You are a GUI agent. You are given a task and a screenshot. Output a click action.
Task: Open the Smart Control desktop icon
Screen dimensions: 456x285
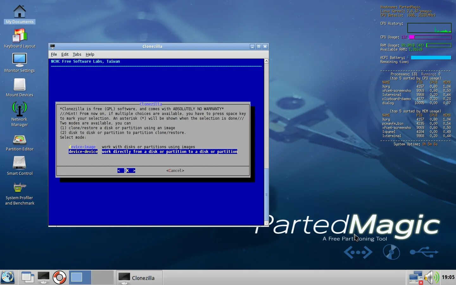(x=20, y=166)
